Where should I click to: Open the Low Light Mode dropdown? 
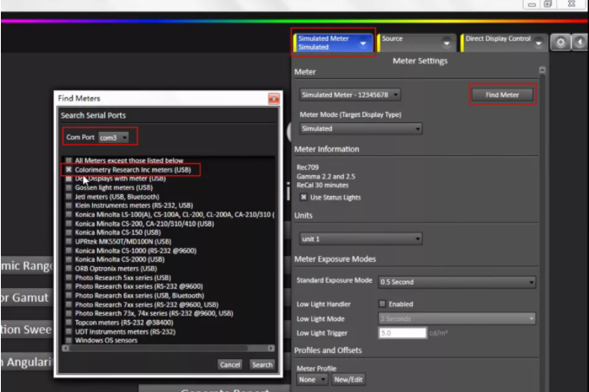(457, 319)
